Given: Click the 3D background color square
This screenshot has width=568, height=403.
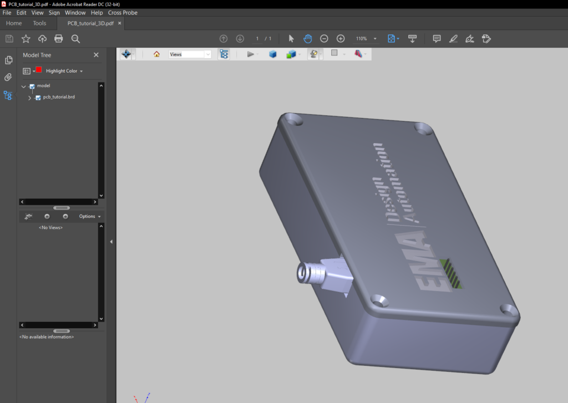Looking at the screenshot, I should tap(334, 53).
